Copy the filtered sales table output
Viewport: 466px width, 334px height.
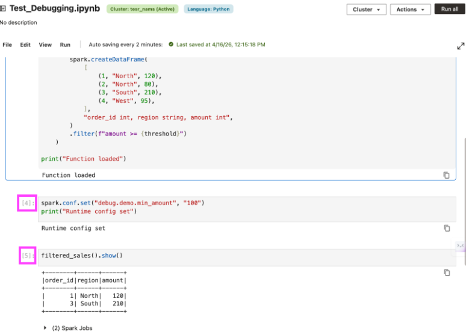point(447,273)
